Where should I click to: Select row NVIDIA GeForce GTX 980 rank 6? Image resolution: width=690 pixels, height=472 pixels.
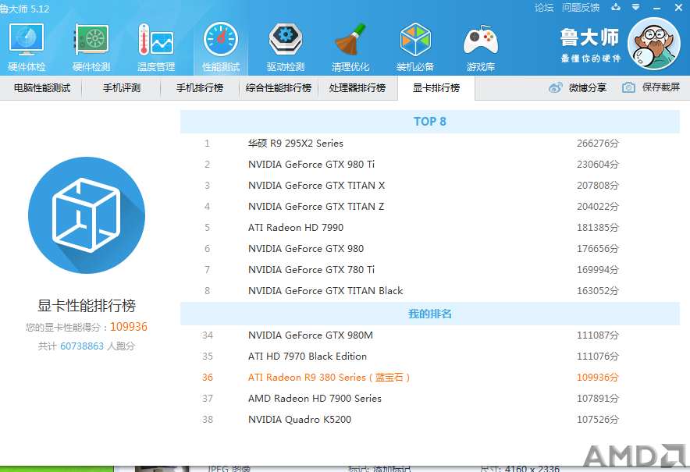(x=430, y=249)
